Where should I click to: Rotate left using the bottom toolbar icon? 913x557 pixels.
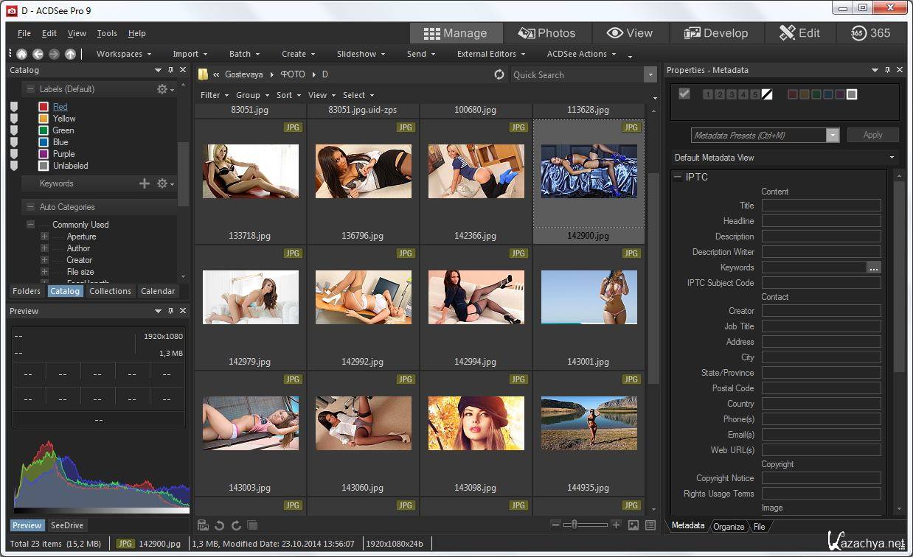tap(219, 525)
